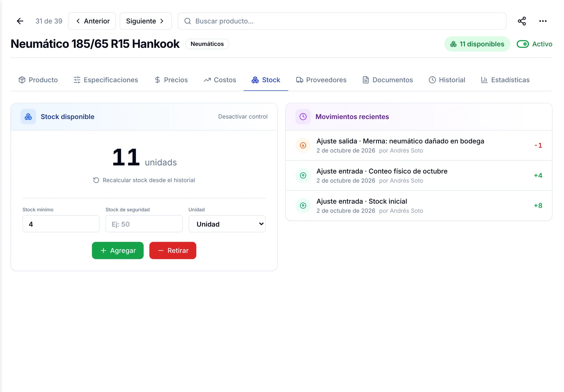
Task: Toggle the Activo switch
Action: [522, 44]
